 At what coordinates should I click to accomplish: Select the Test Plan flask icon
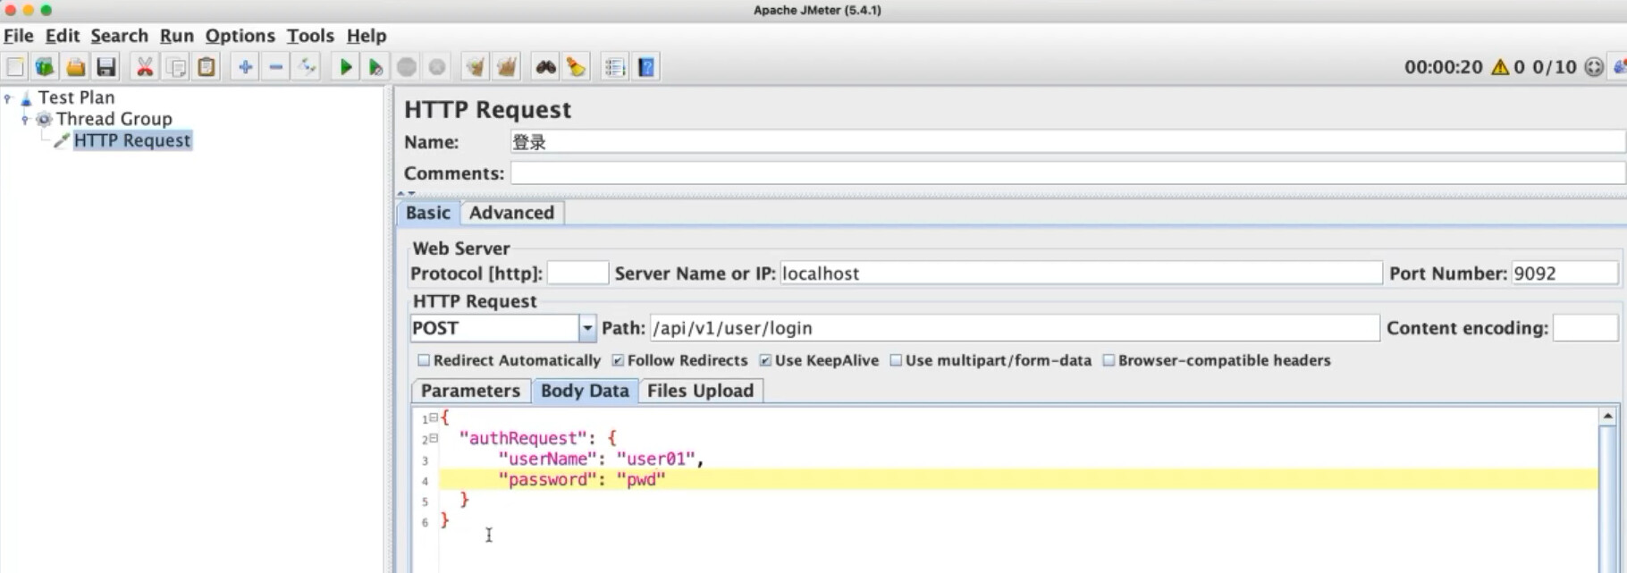coord(26,97)
